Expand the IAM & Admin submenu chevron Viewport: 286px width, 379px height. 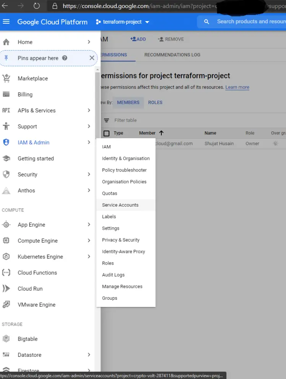click(89, 142)
